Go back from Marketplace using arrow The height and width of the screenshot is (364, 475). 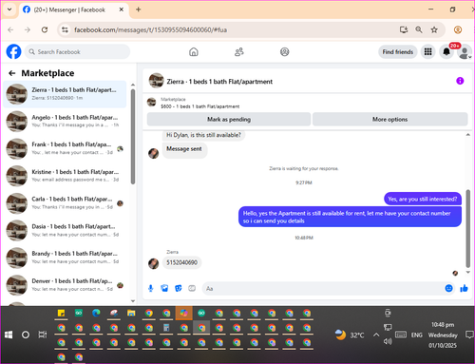tap(12, 73)
